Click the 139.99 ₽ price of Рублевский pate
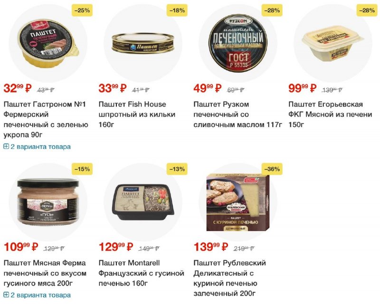This screenshot has width=380, height=306. [211, 247]
